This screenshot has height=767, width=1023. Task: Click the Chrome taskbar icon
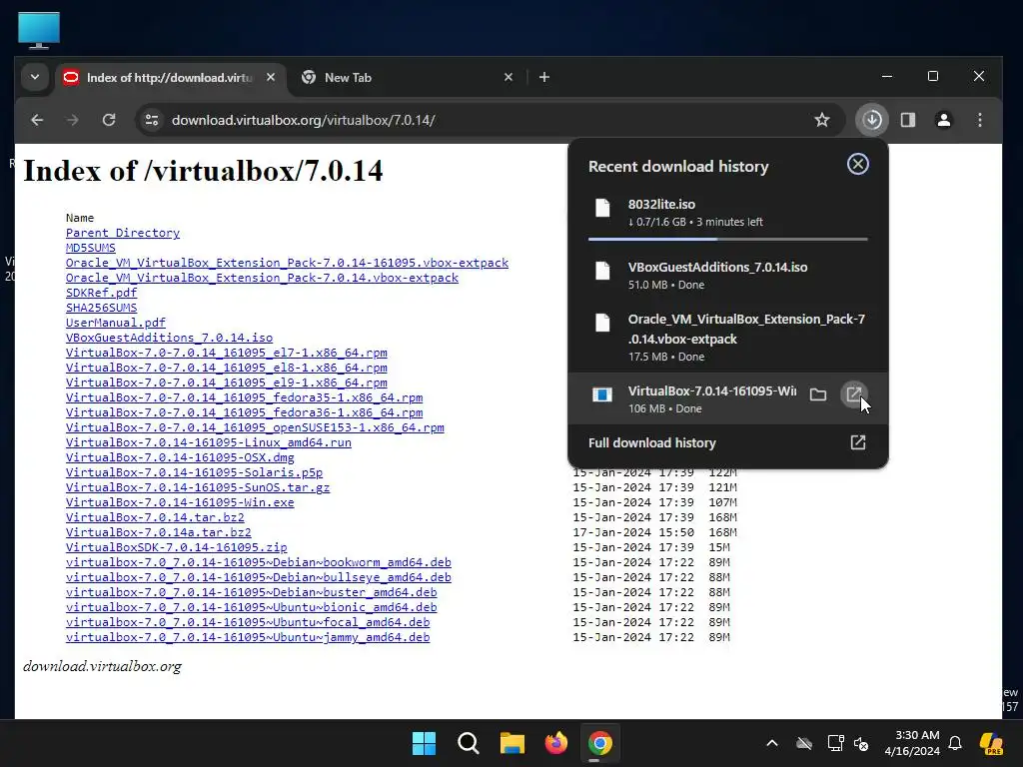[600, 743]
